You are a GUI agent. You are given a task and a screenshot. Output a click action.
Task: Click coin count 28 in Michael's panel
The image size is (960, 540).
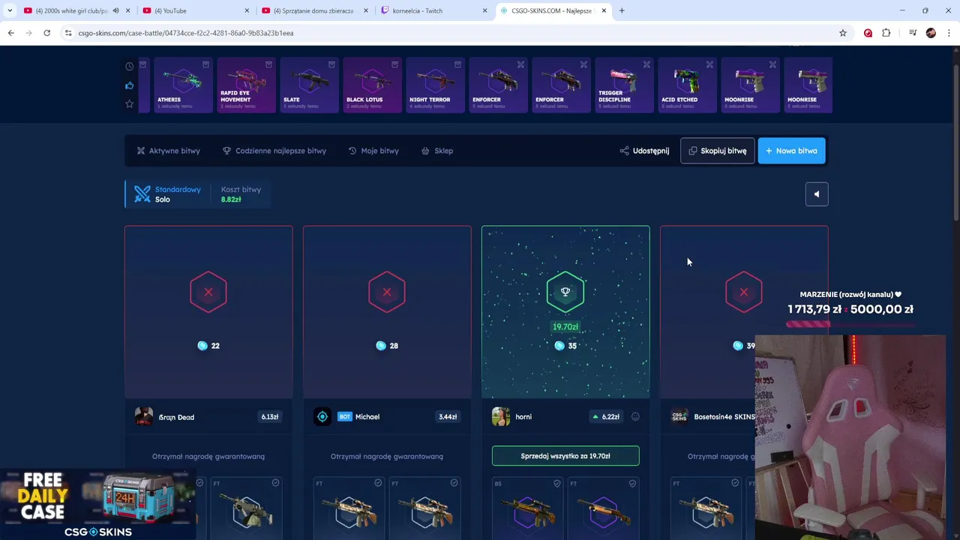tap(387, 346)
